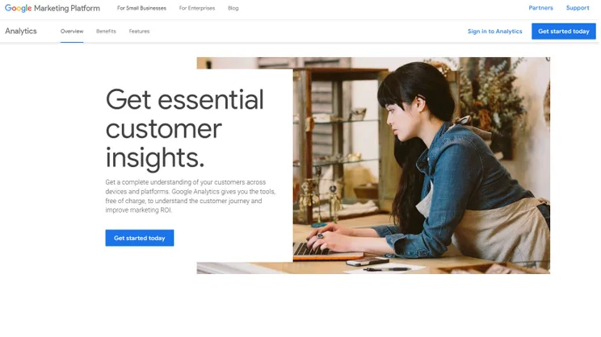
Task: Click the laptop keyboard in the photo
Action: pyautogui.click(x=311, y=249)
